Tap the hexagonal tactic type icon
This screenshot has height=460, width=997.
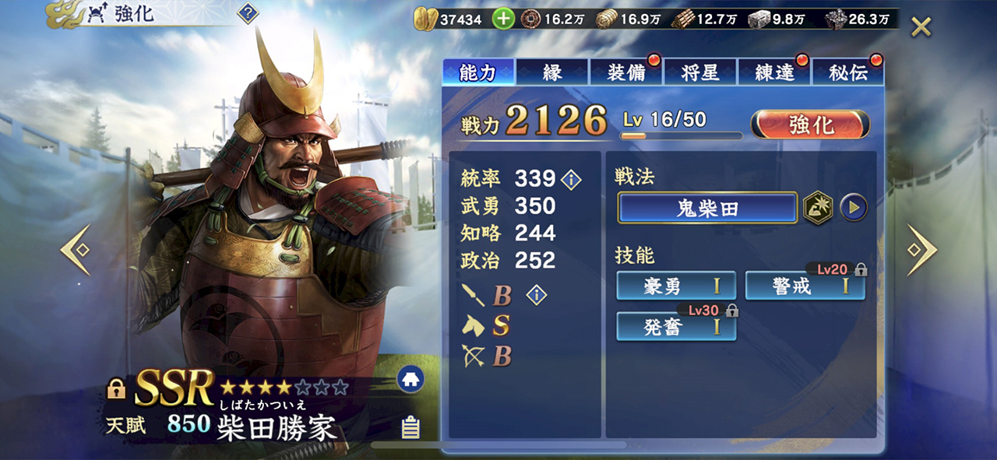coord(818,208)
